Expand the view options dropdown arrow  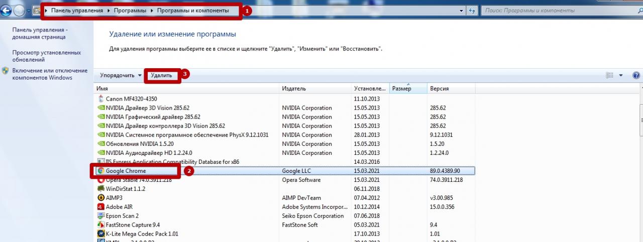(x=621, y=76)
